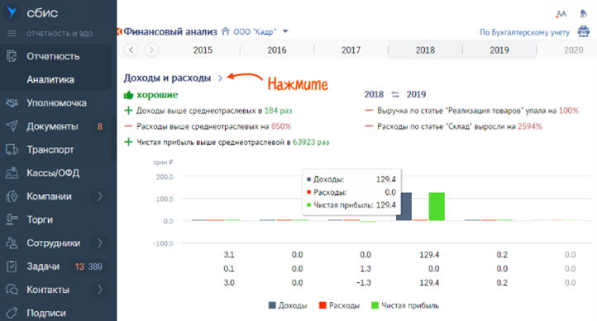This screenshot has width=597, height=321.
Task: Click the Задачи counter 13 389
Action: pyautogui.click(x=88, y=267)
